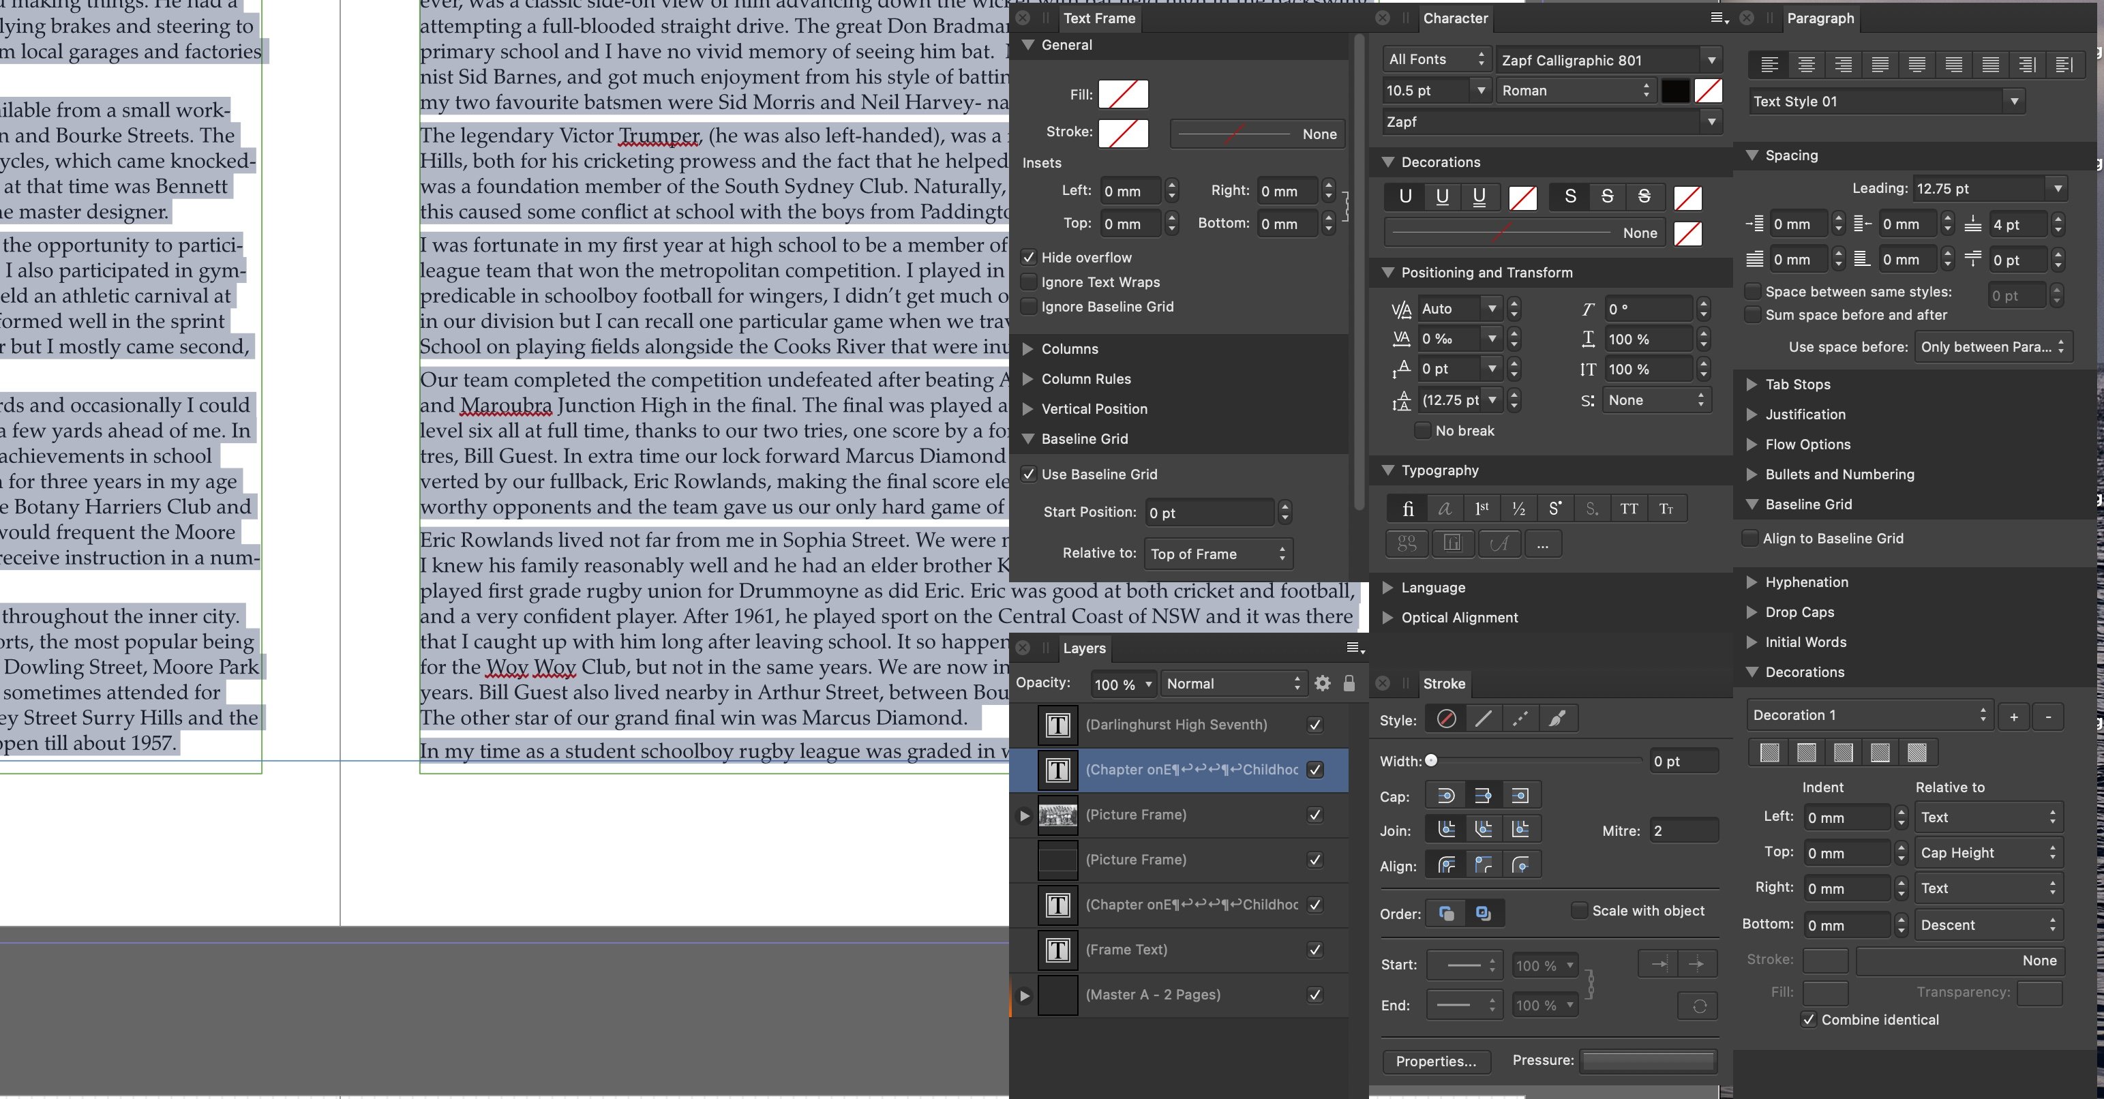Select the Frame Text layer
This screenshot has height=1099, width=2104.
[x=1179, y=950]
